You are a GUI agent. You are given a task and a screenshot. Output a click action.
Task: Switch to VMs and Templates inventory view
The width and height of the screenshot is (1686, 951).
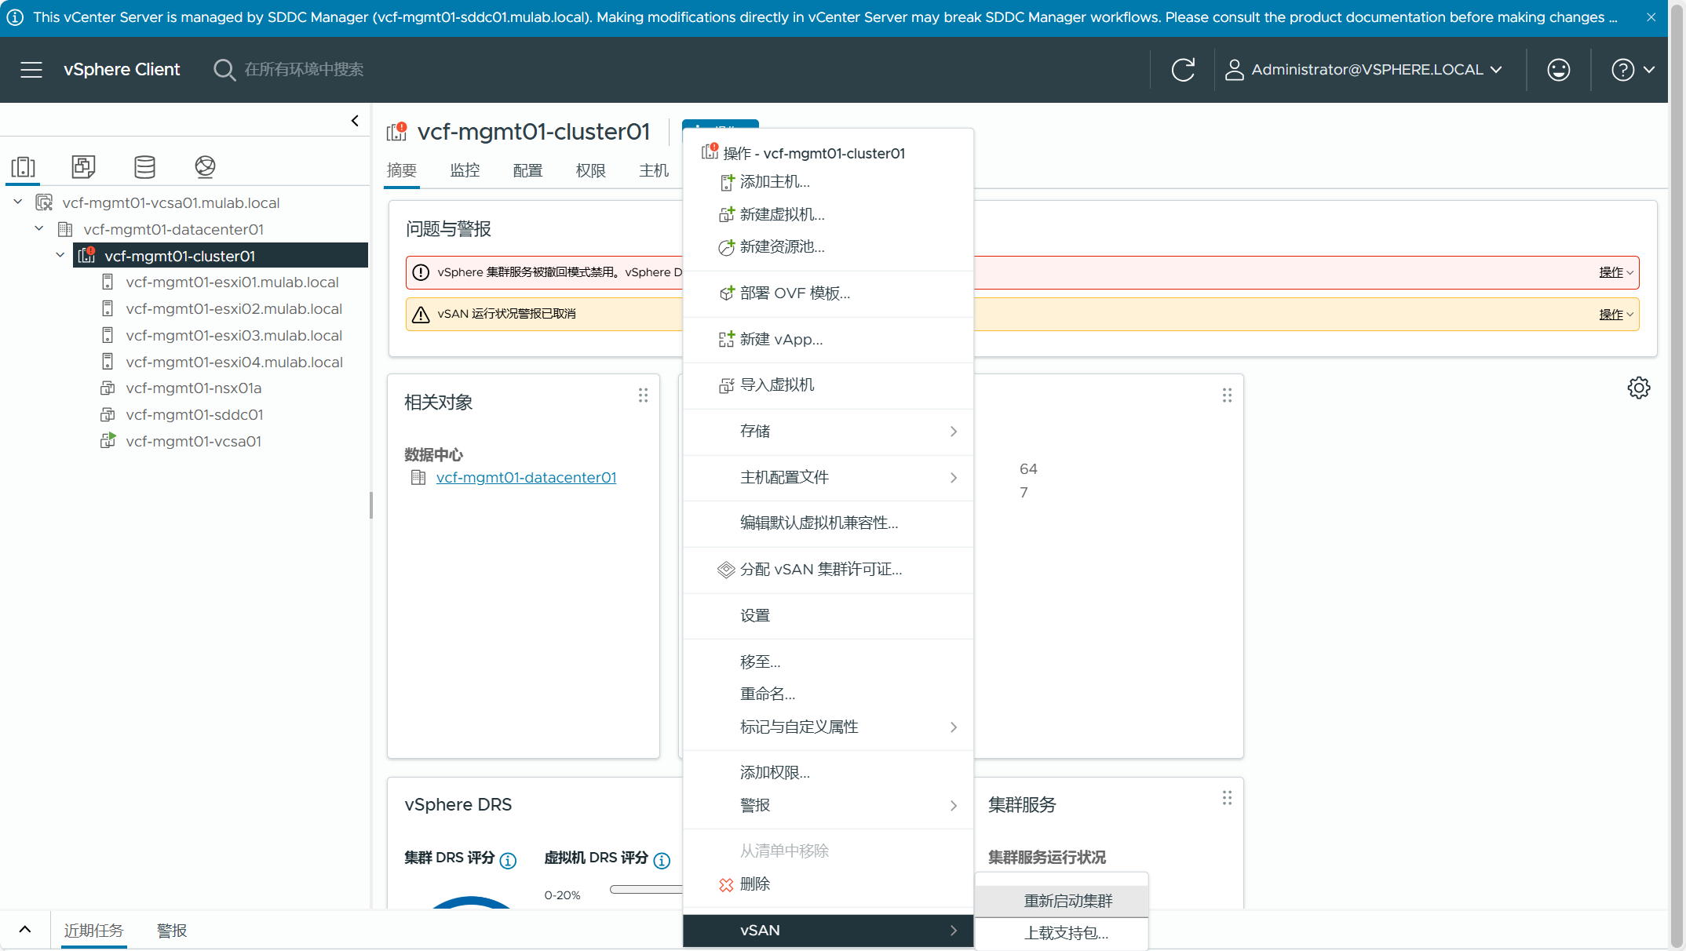point(83,166)
